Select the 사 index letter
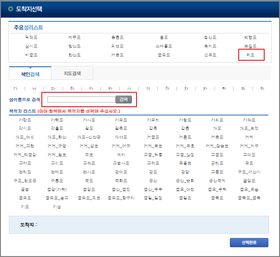Screen dimensions: 280x257 point(129,89)
